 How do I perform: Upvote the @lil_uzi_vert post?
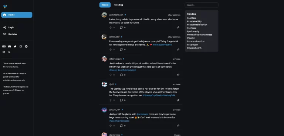(111, 126)
